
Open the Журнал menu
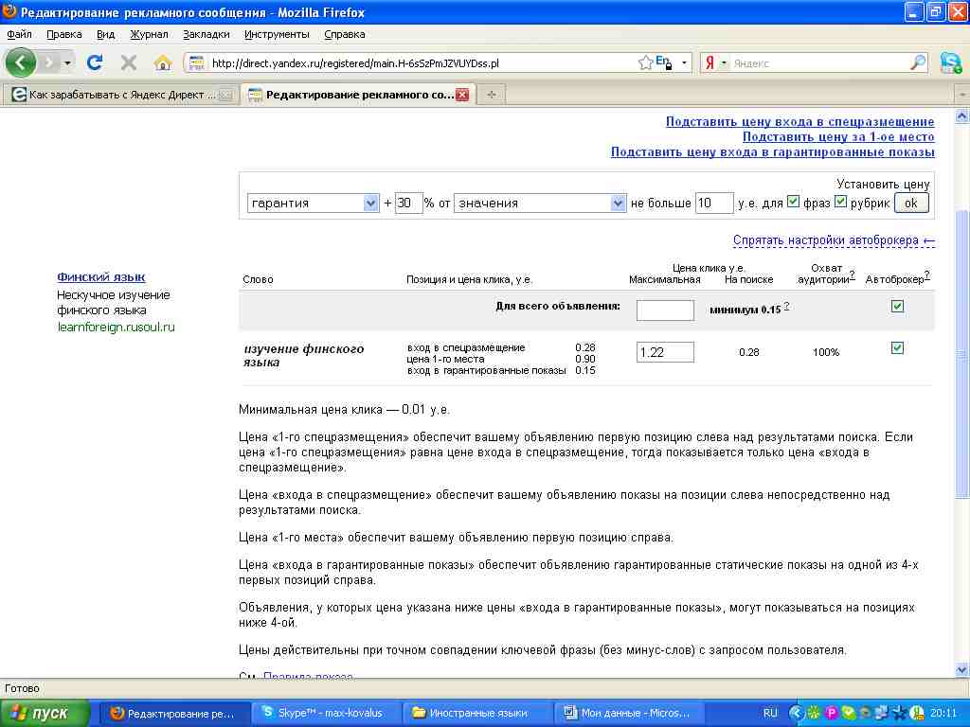coord(149,35)
